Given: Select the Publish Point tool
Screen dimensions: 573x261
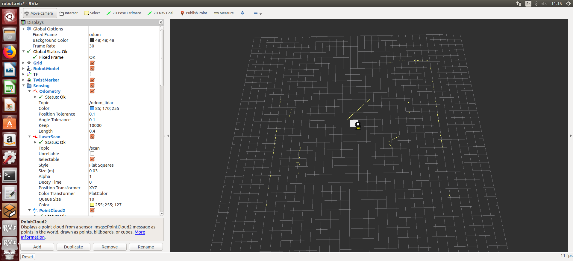Looking at the screenshot, I should 194,13.
